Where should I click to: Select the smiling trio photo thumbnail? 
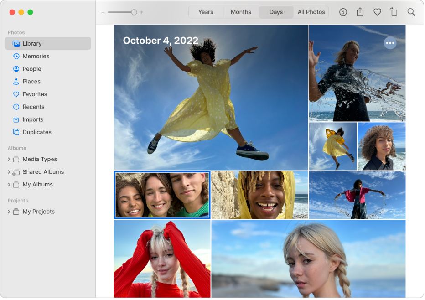(x=162, y=195)
